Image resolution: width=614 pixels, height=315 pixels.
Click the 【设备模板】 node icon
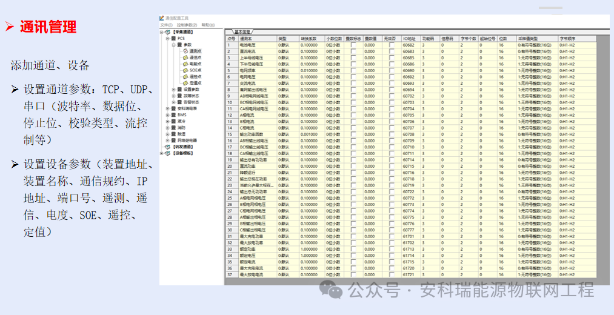pos(168,153)
